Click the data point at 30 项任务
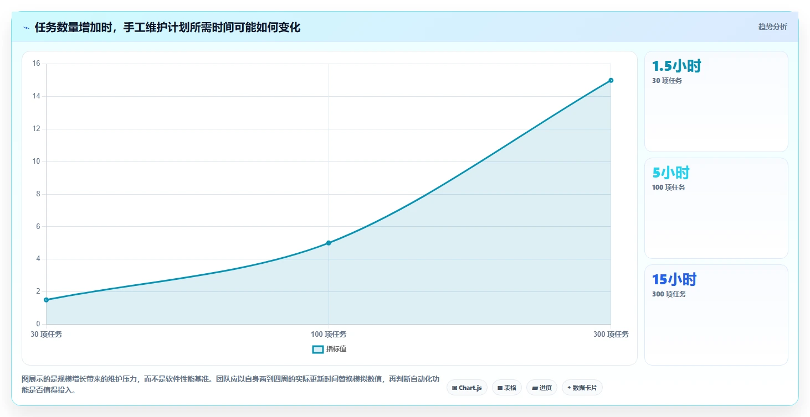Screen dimensions: 810x417 click(46, 300)
